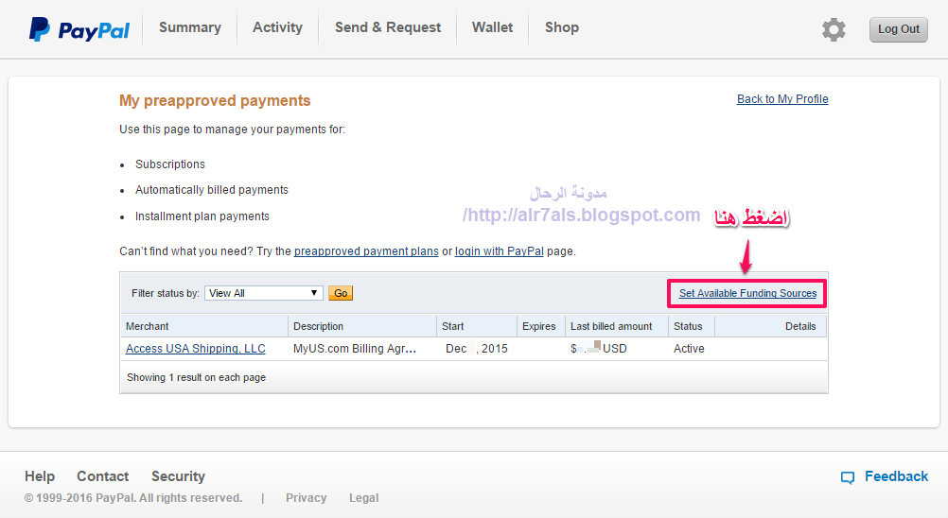Viewport: 948px width, 518px height.
Task: Click the Subscriptions bullet item
Action: (x=170, y=164)
